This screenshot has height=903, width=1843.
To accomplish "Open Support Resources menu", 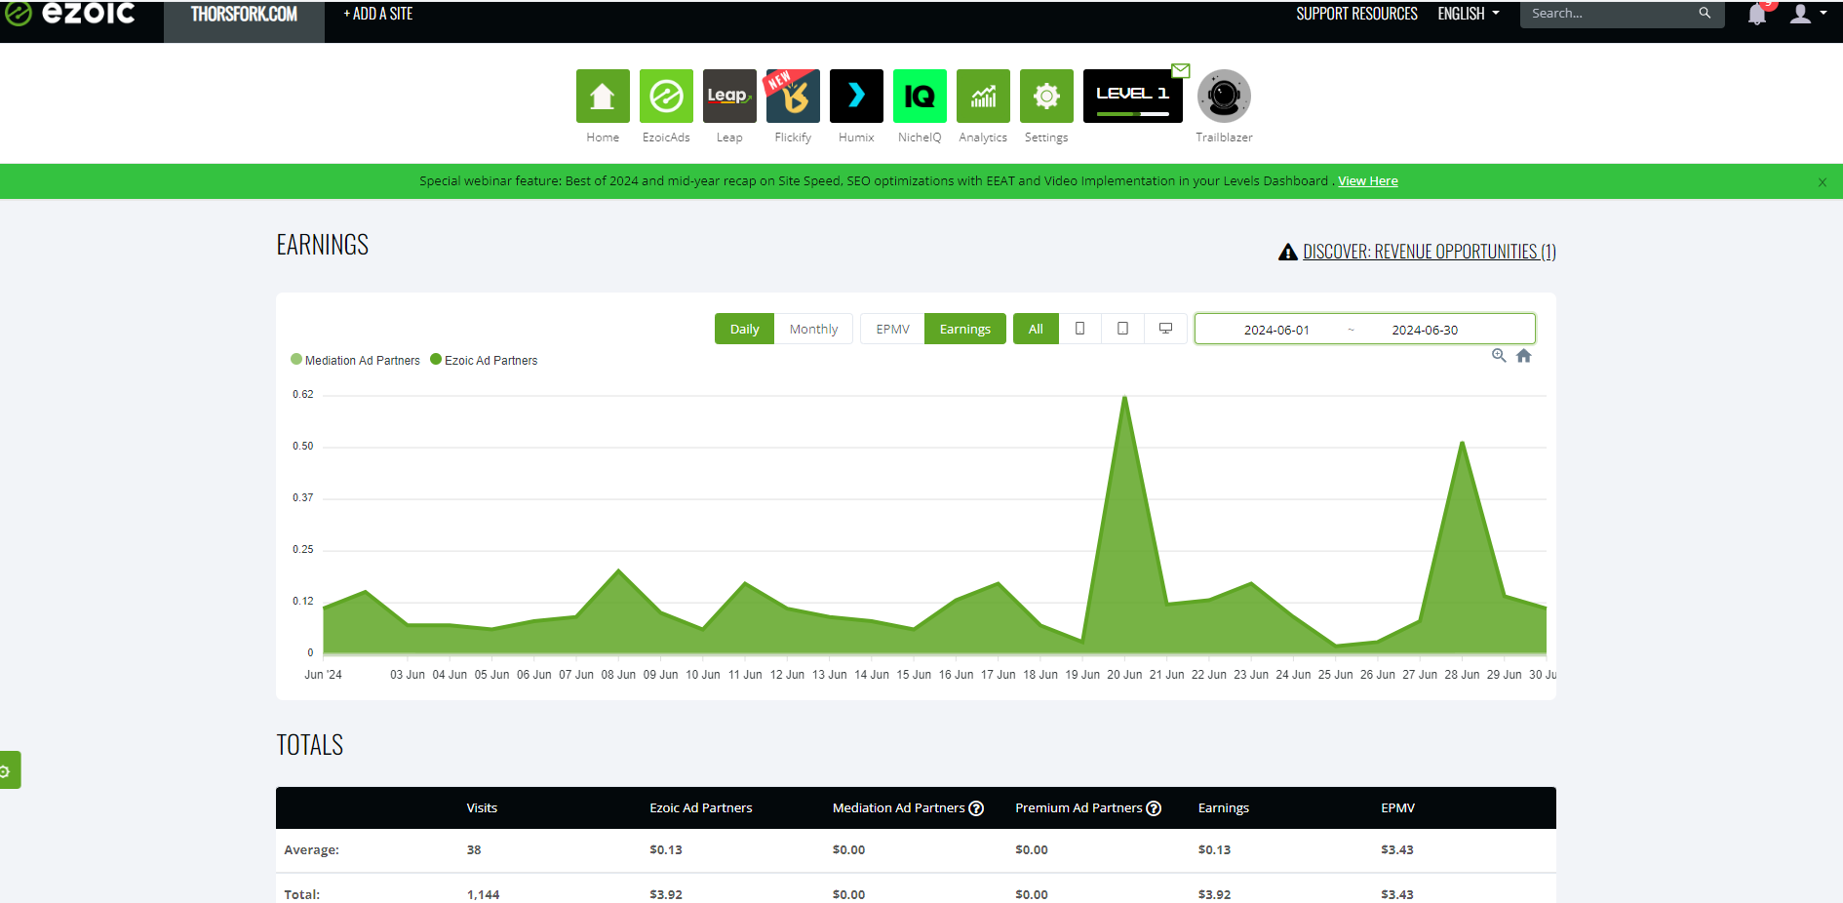I will click(x=1356, y=14).
